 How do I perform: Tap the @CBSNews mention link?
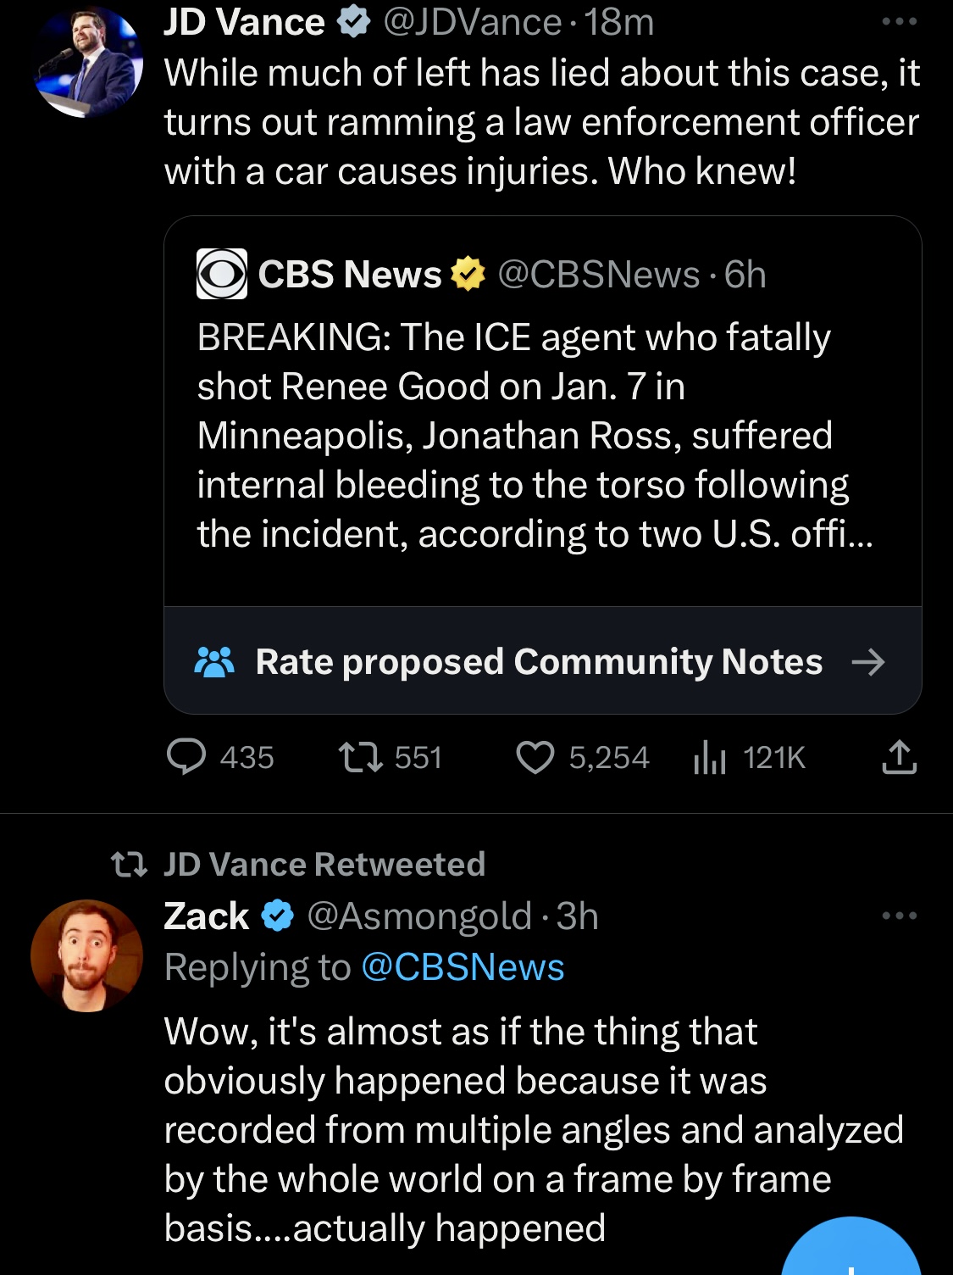463,967
